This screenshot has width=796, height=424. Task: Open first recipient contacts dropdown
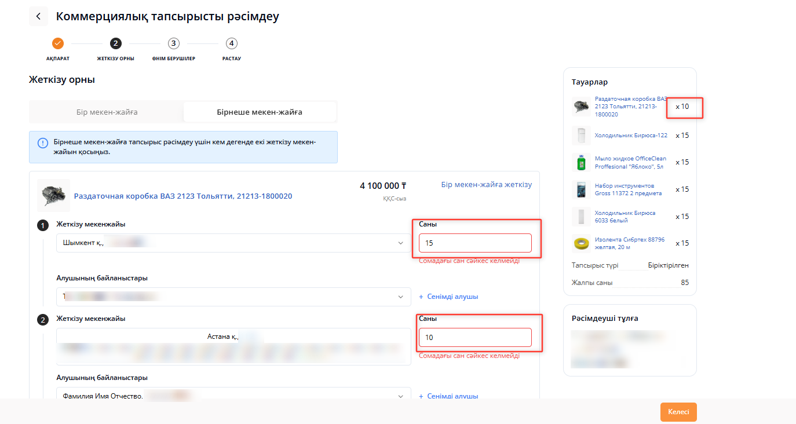pos(400,297)
